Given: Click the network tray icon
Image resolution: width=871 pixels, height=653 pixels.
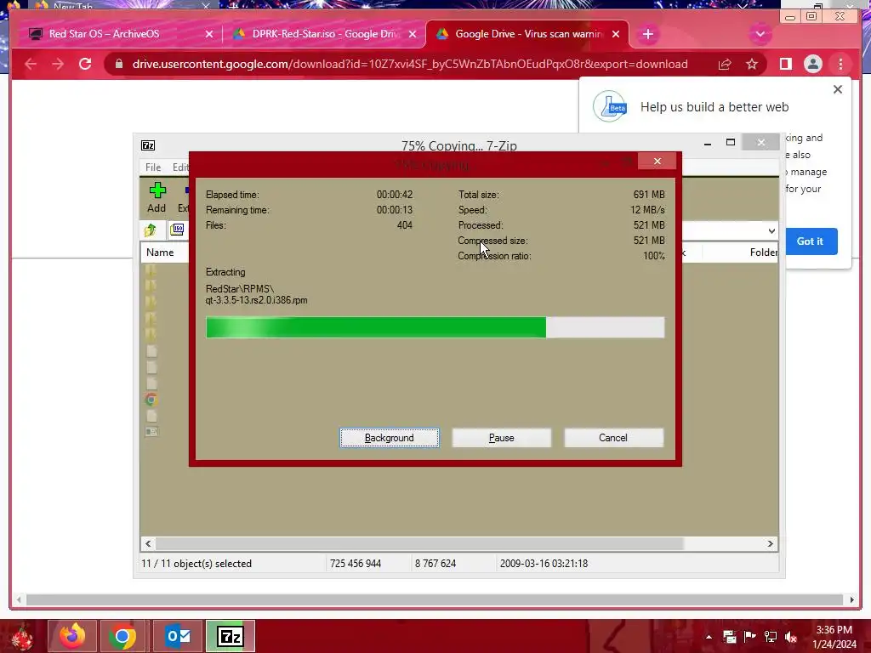Looking at the screenshot, I should (x=770, y=637).
